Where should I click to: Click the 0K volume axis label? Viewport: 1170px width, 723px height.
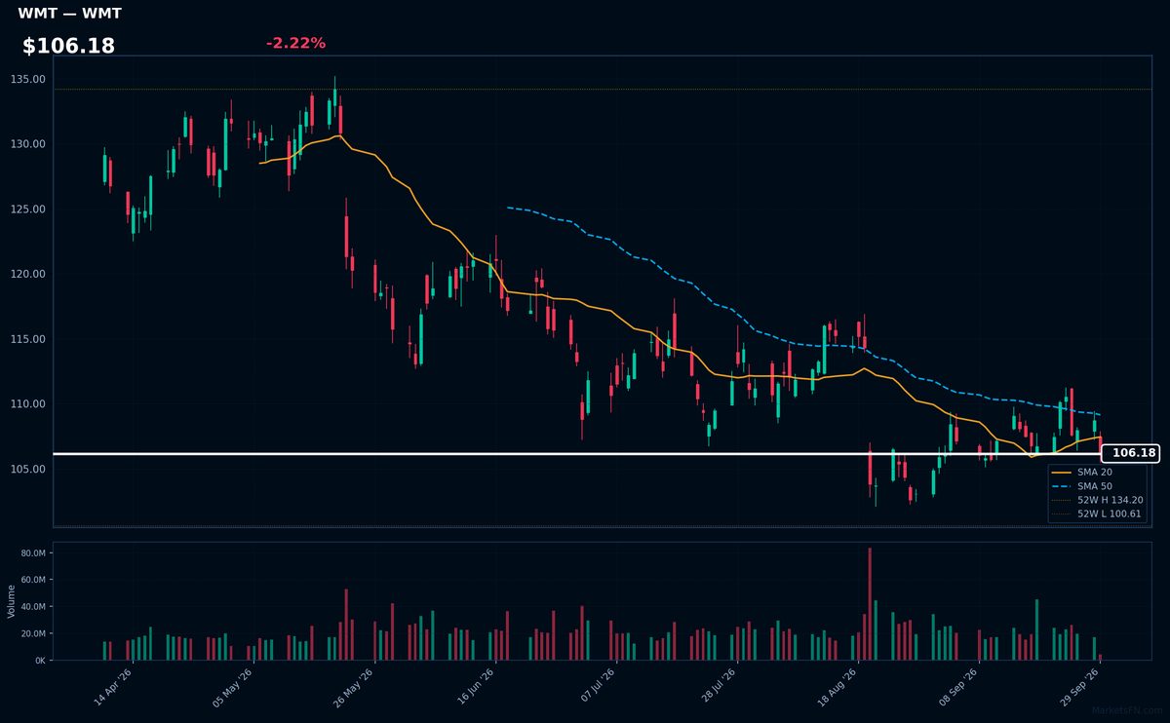point(40,661)
